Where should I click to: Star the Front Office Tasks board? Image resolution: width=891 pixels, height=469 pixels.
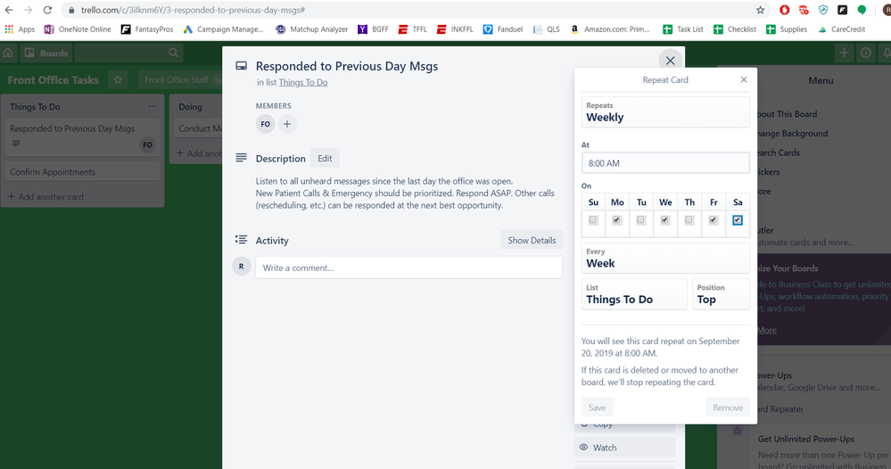(118, 80)
